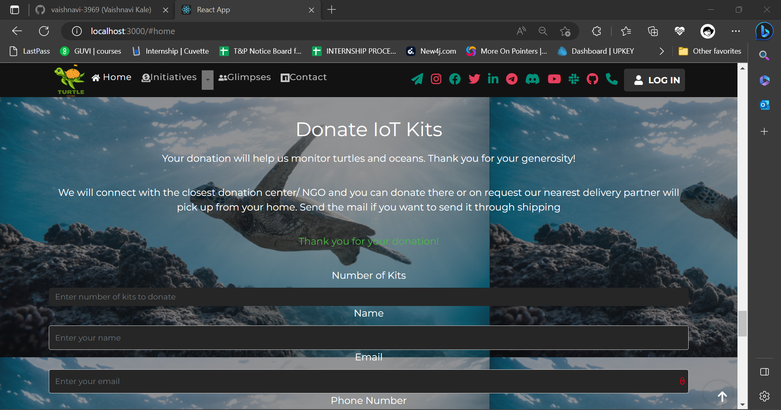Open the Extensions puzzle icon

coord(596,31)
